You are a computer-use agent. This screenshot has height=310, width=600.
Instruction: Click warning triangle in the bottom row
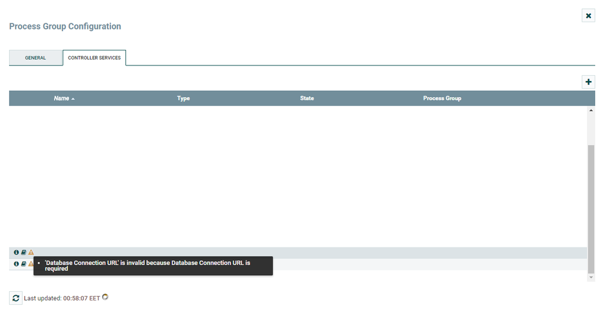coord(31,264)
